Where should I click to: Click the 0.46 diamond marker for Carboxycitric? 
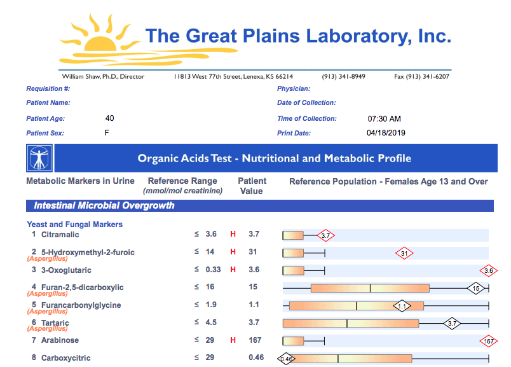tap(286, 359)
